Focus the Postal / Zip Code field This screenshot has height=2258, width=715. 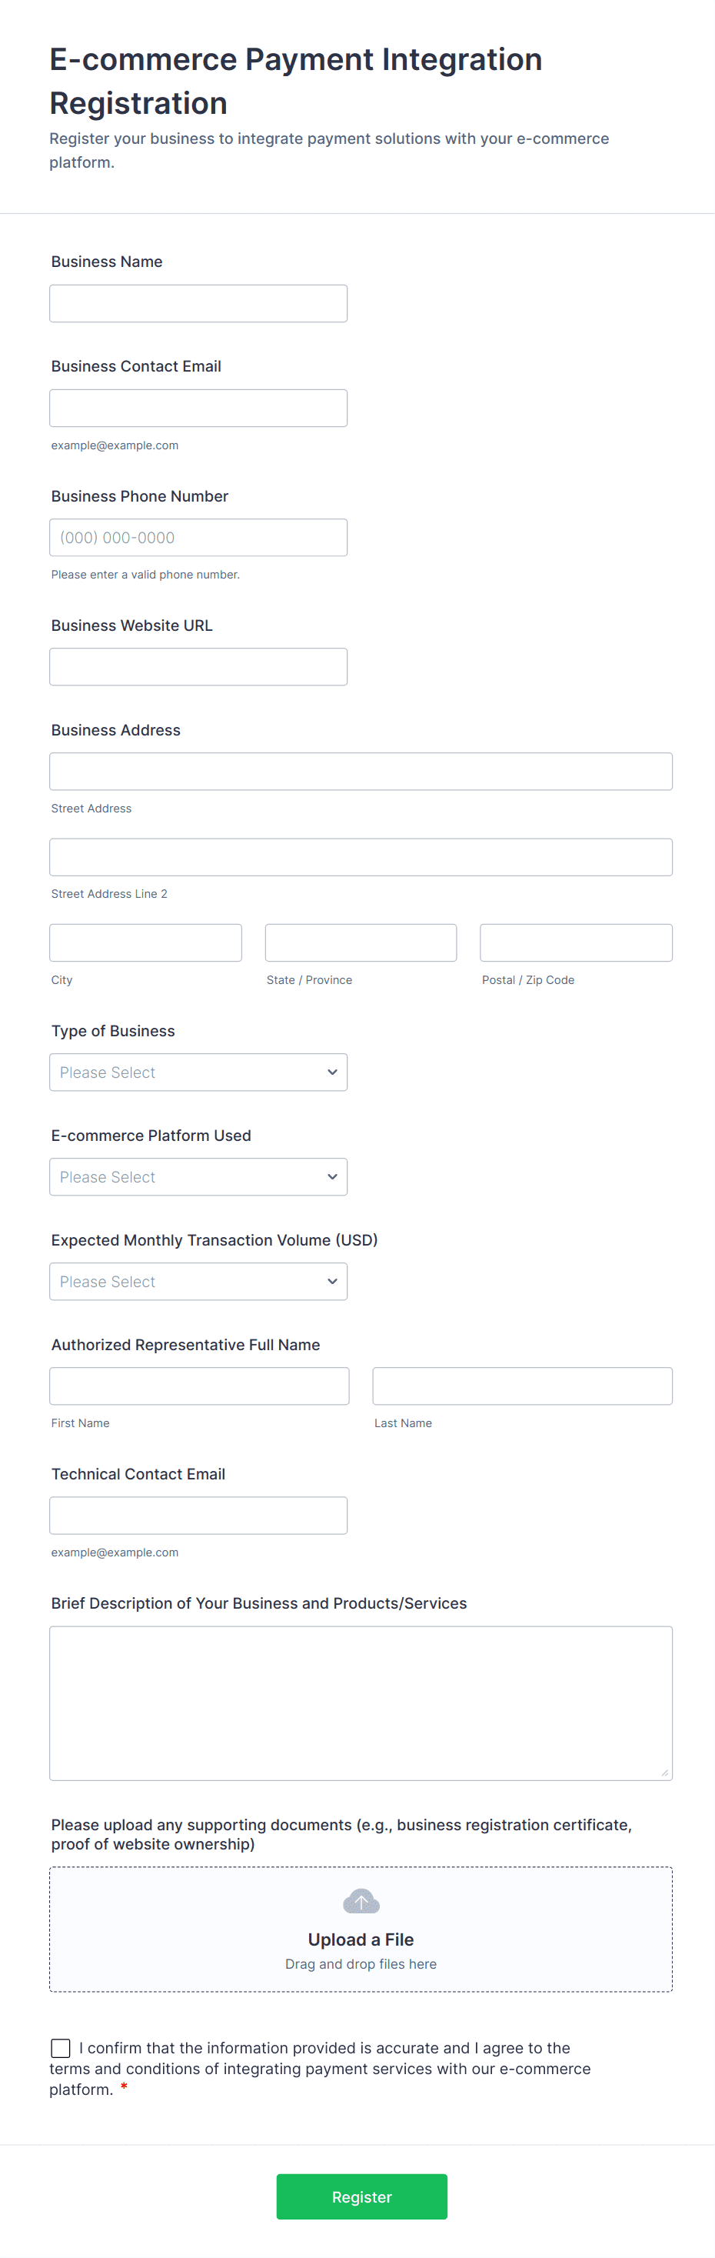click(577, 942)
